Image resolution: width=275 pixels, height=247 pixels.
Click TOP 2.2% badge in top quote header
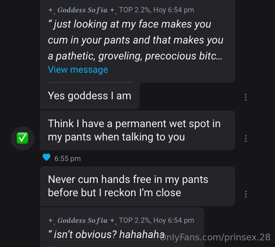(134, 10)
